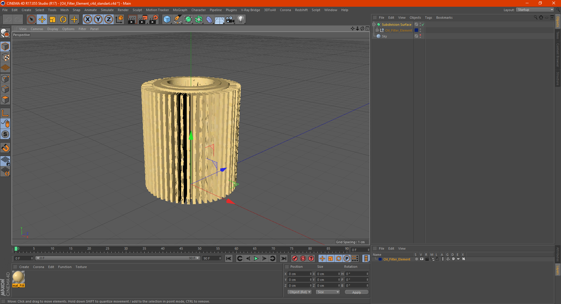Open the Deformer bend icon
The image size is (561, 304).
click(x=209, y=20)
